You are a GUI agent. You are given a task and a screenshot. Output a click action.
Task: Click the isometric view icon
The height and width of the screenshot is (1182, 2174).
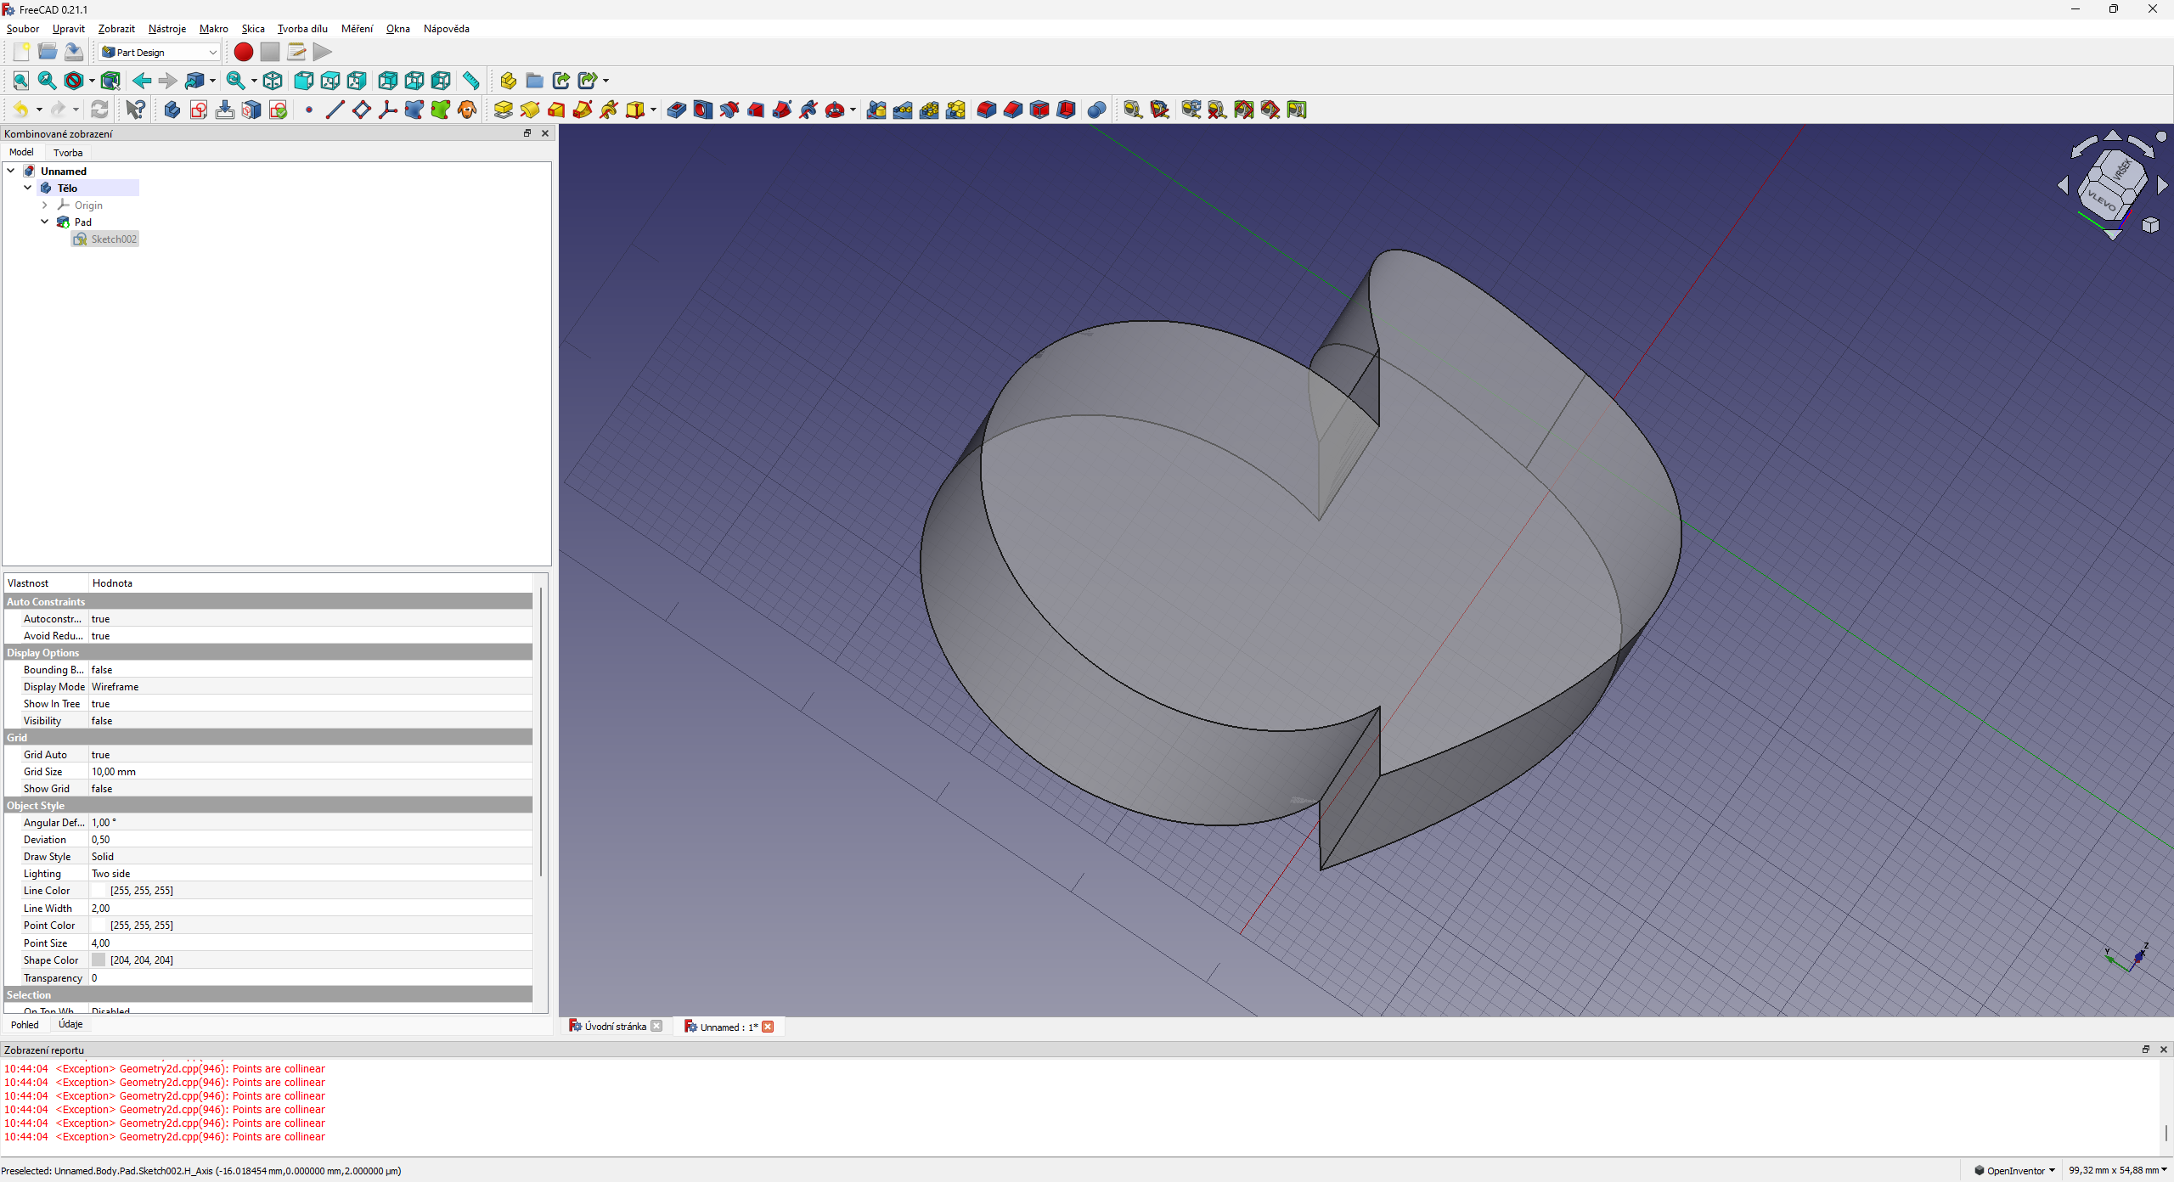point(273,81)
